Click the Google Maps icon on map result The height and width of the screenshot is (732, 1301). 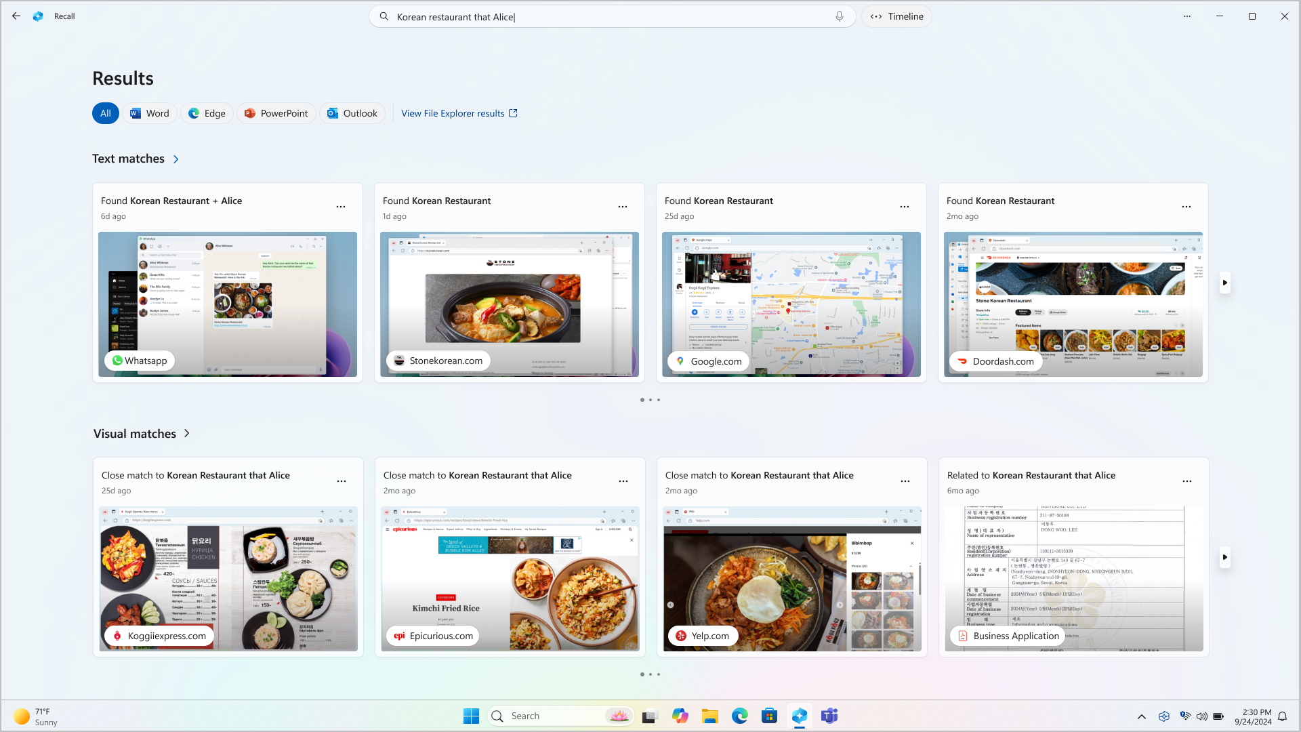(x=680, y=360)
